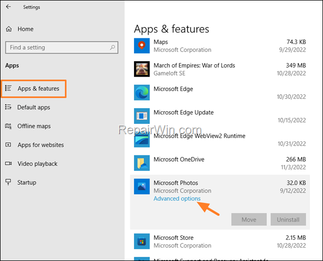Select Microsoft Store entry name

point(173,238)
